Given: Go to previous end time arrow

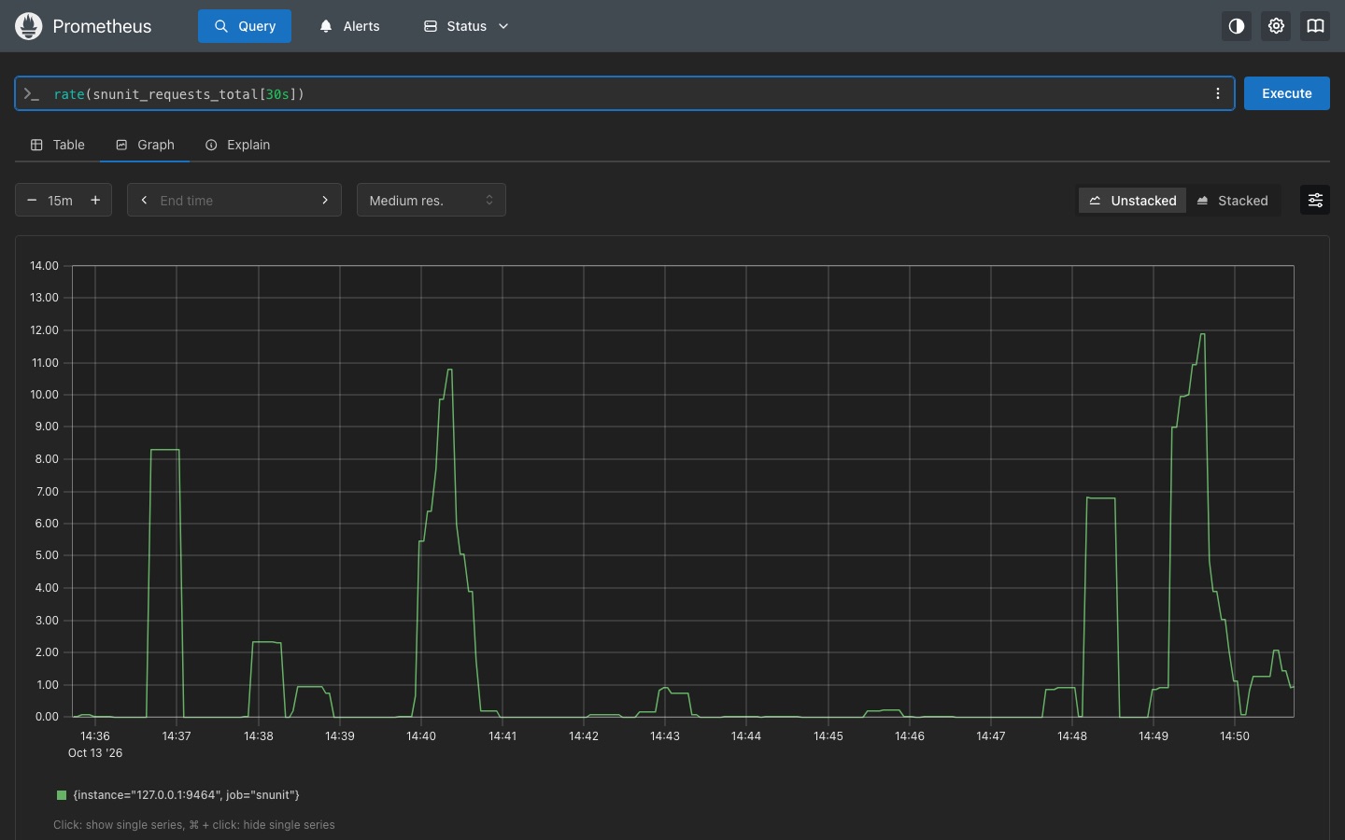Looking at the screenshot, I should pyautogui.click(x=144, y=200).
